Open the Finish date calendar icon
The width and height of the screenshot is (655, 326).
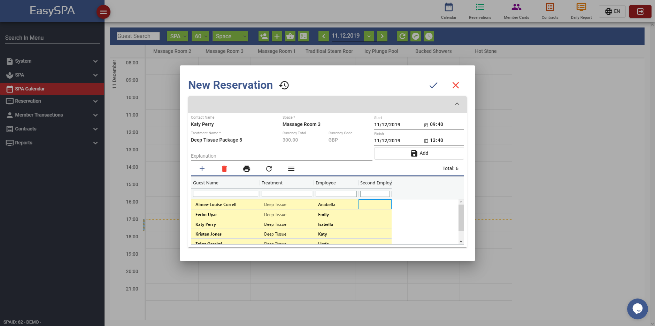(x=426, y=141)
